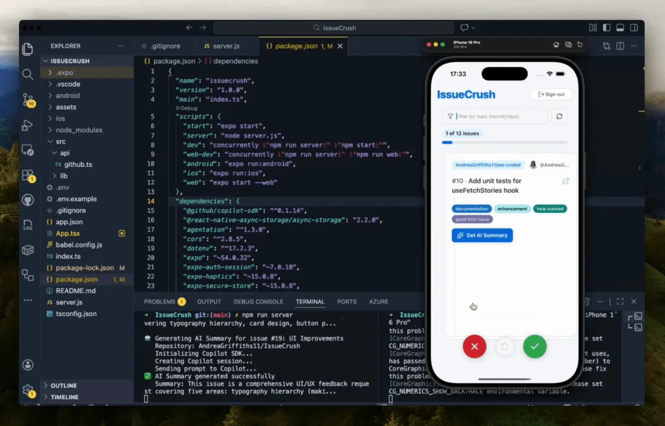The image size is (665, 426).
Task: Toggle the Primary Sidebar visibility
Action: [606, 27]
